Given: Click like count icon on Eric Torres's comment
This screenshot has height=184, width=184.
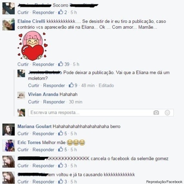Looking at the screenshot, I should click(61, 149).
